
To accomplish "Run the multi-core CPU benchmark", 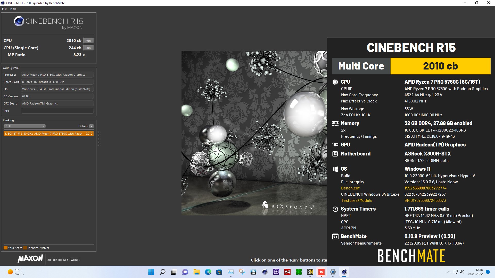I will (88, 41).
